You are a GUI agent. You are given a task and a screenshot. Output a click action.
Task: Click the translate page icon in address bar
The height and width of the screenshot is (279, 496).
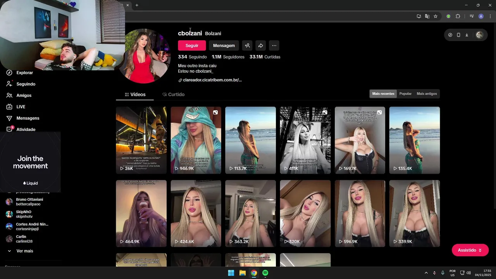coord(427,16)
